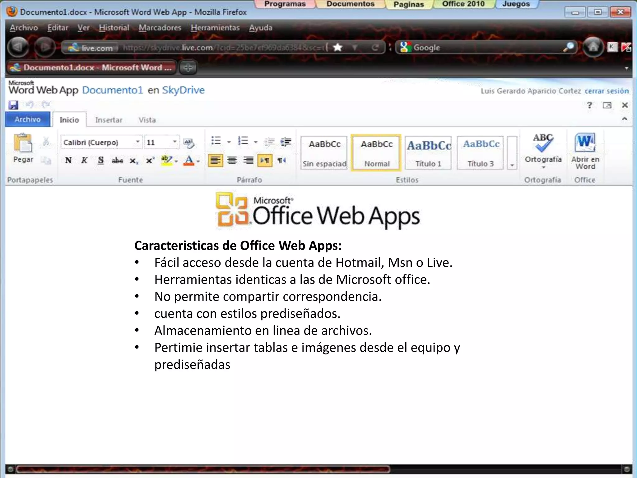Click the Pegar paste icon
The image size is (637, 478).
pos(23,144)
